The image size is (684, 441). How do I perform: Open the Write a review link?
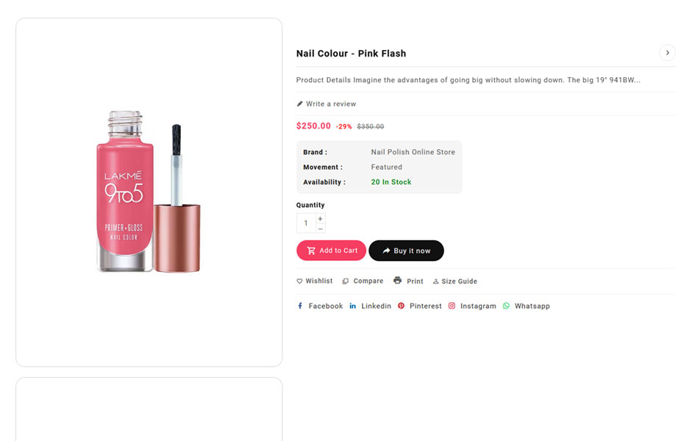[331, 104]
